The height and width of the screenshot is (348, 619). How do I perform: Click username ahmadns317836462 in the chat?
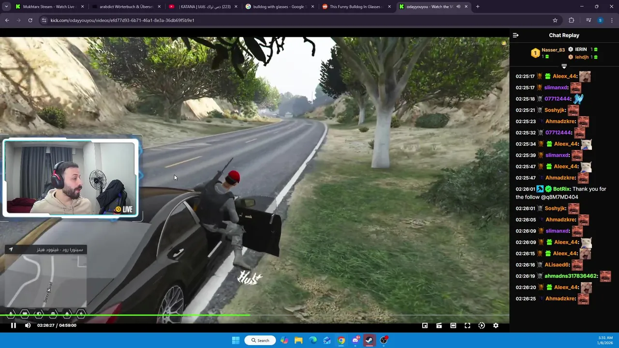coord(571,276)
